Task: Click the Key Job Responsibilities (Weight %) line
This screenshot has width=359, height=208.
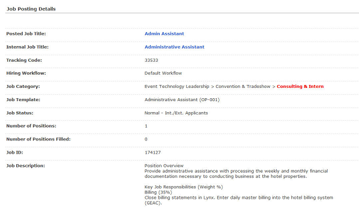Action: pos(184,187)
